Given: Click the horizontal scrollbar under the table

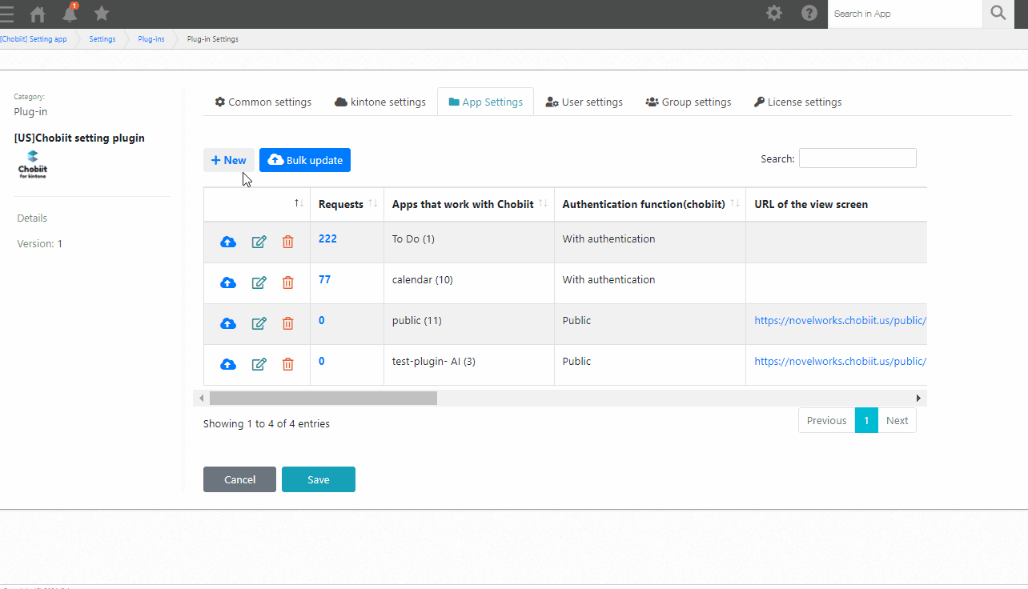Looking at the screenshot, I should point(323,398).
